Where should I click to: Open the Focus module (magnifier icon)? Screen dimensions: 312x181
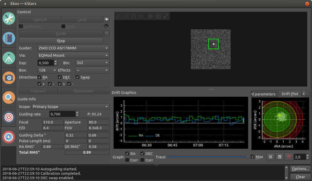(9, 98)
